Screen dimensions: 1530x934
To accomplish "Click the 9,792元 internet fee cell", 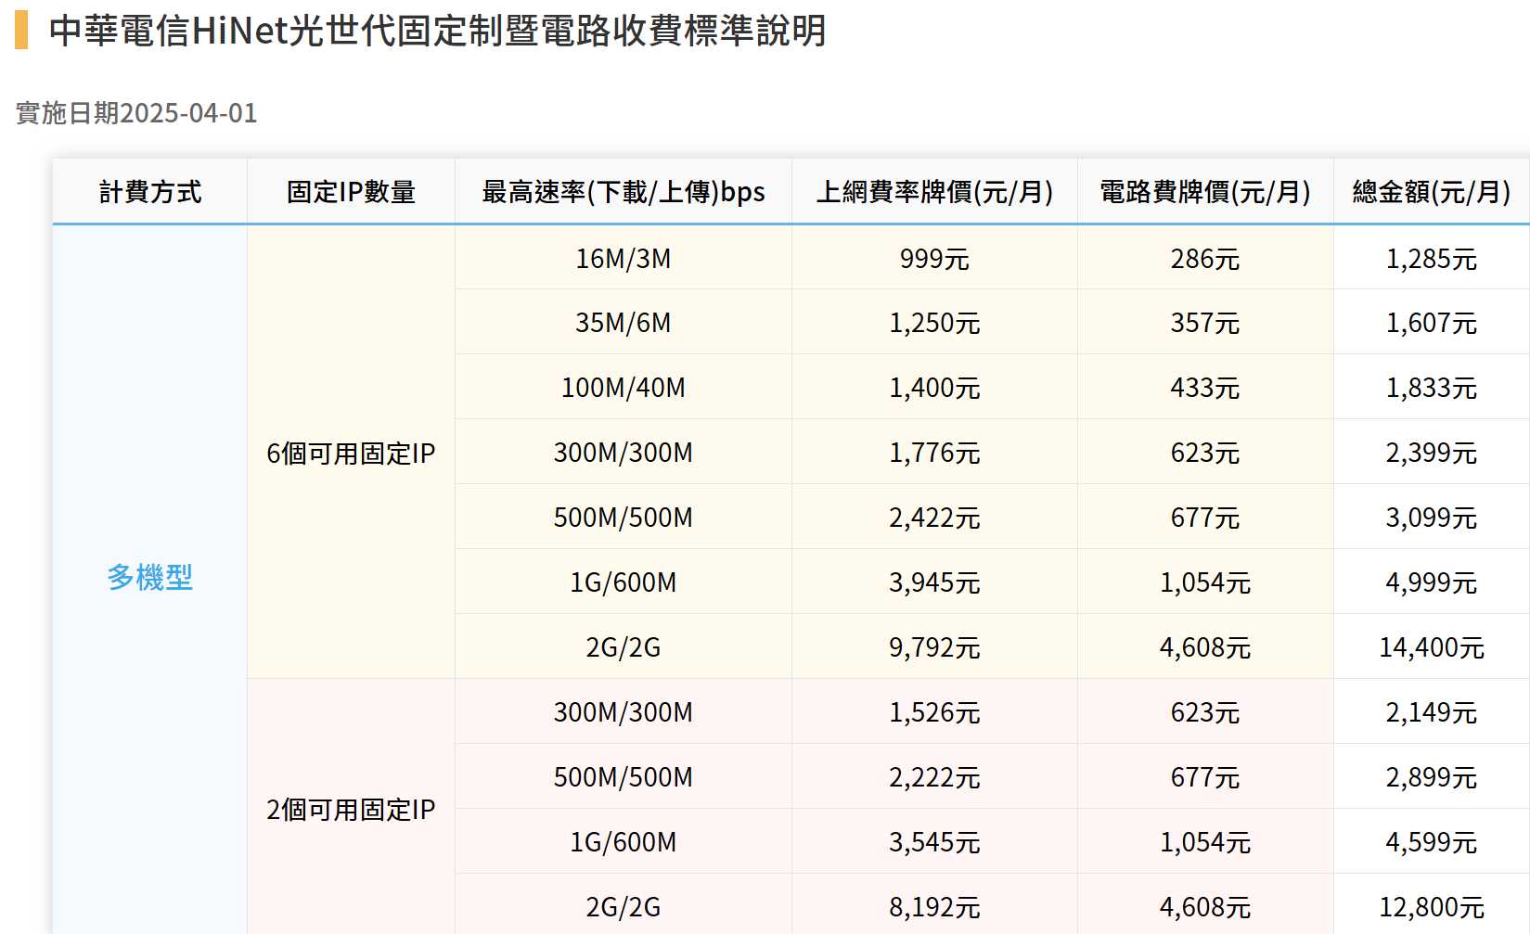I will pos(934,647).
